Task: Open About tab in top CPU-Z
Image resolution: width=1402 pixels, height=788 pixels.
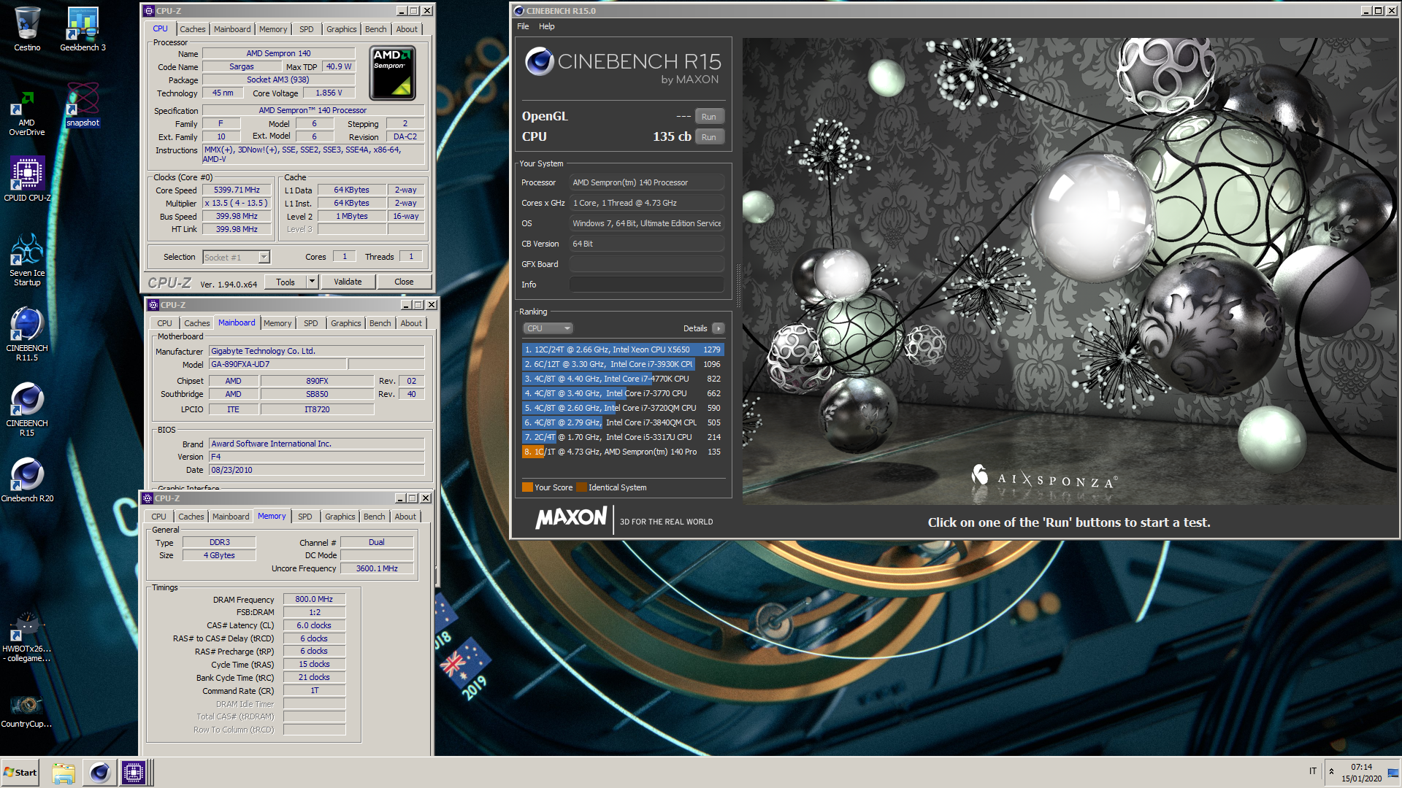Action: pyautogui.click(x=407, y=29)
